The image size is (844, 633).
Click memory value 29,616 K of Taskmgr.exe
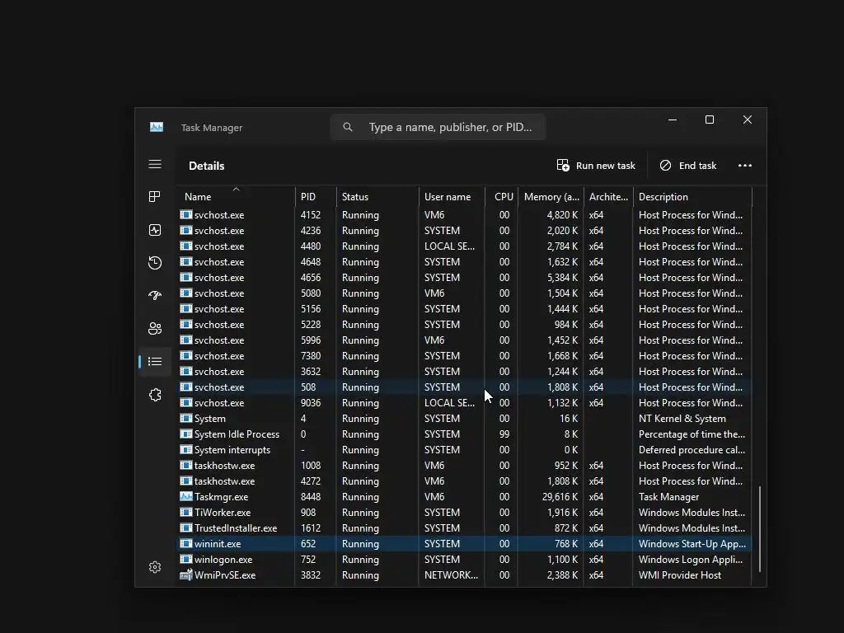pos(560,496)
